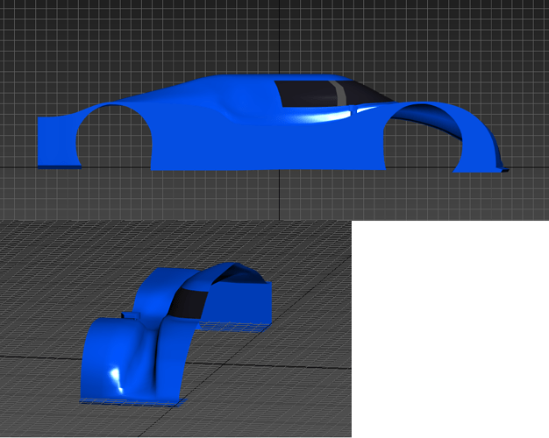Click the blank white area beside perspective viewport
The height and width of the screenshot is (438, 549).
(x=447, y=333)
